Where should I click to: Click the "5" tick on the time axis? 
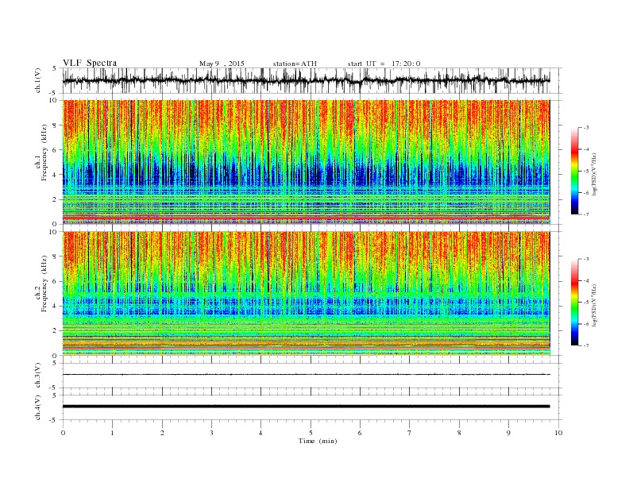coord(311,433)
